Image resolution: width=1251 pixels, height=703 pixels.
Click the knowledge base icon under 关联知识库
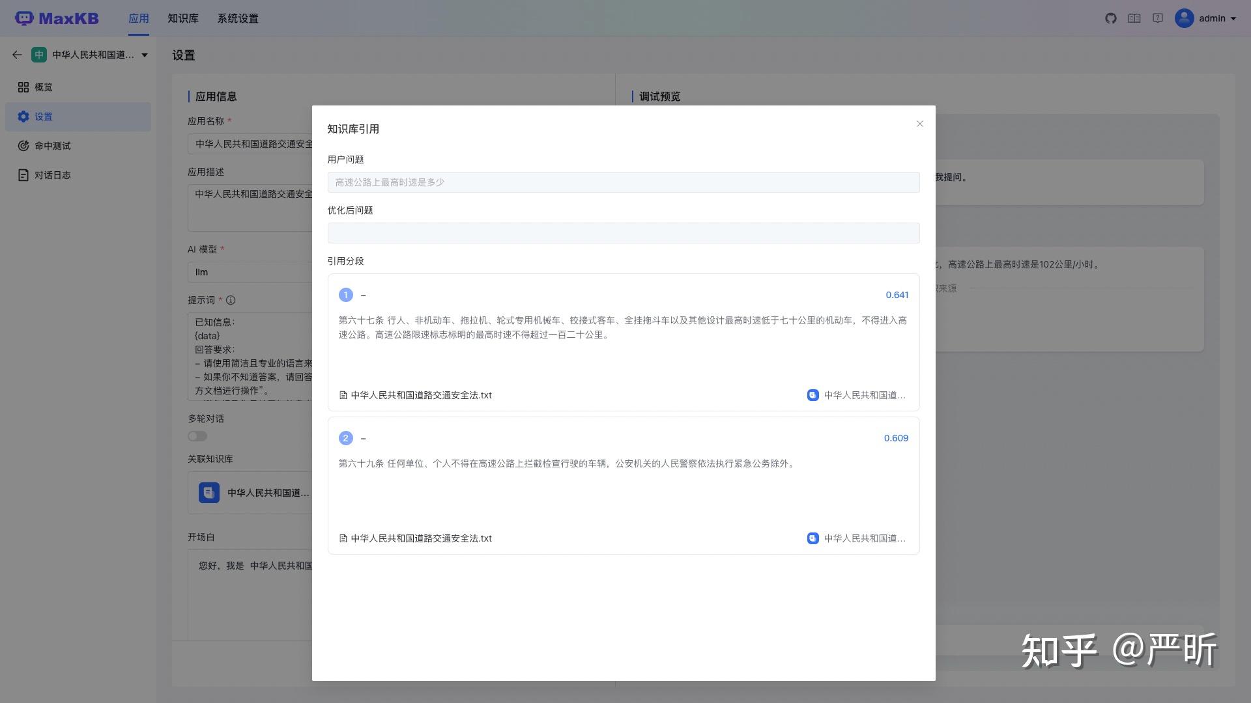[x=209, y=493]
